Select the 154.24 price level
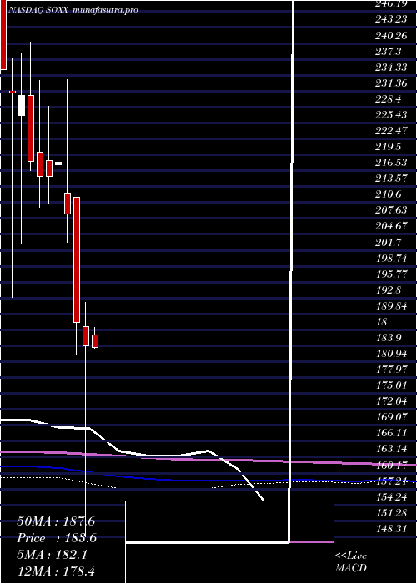417x584 pixels. [391, 497]
